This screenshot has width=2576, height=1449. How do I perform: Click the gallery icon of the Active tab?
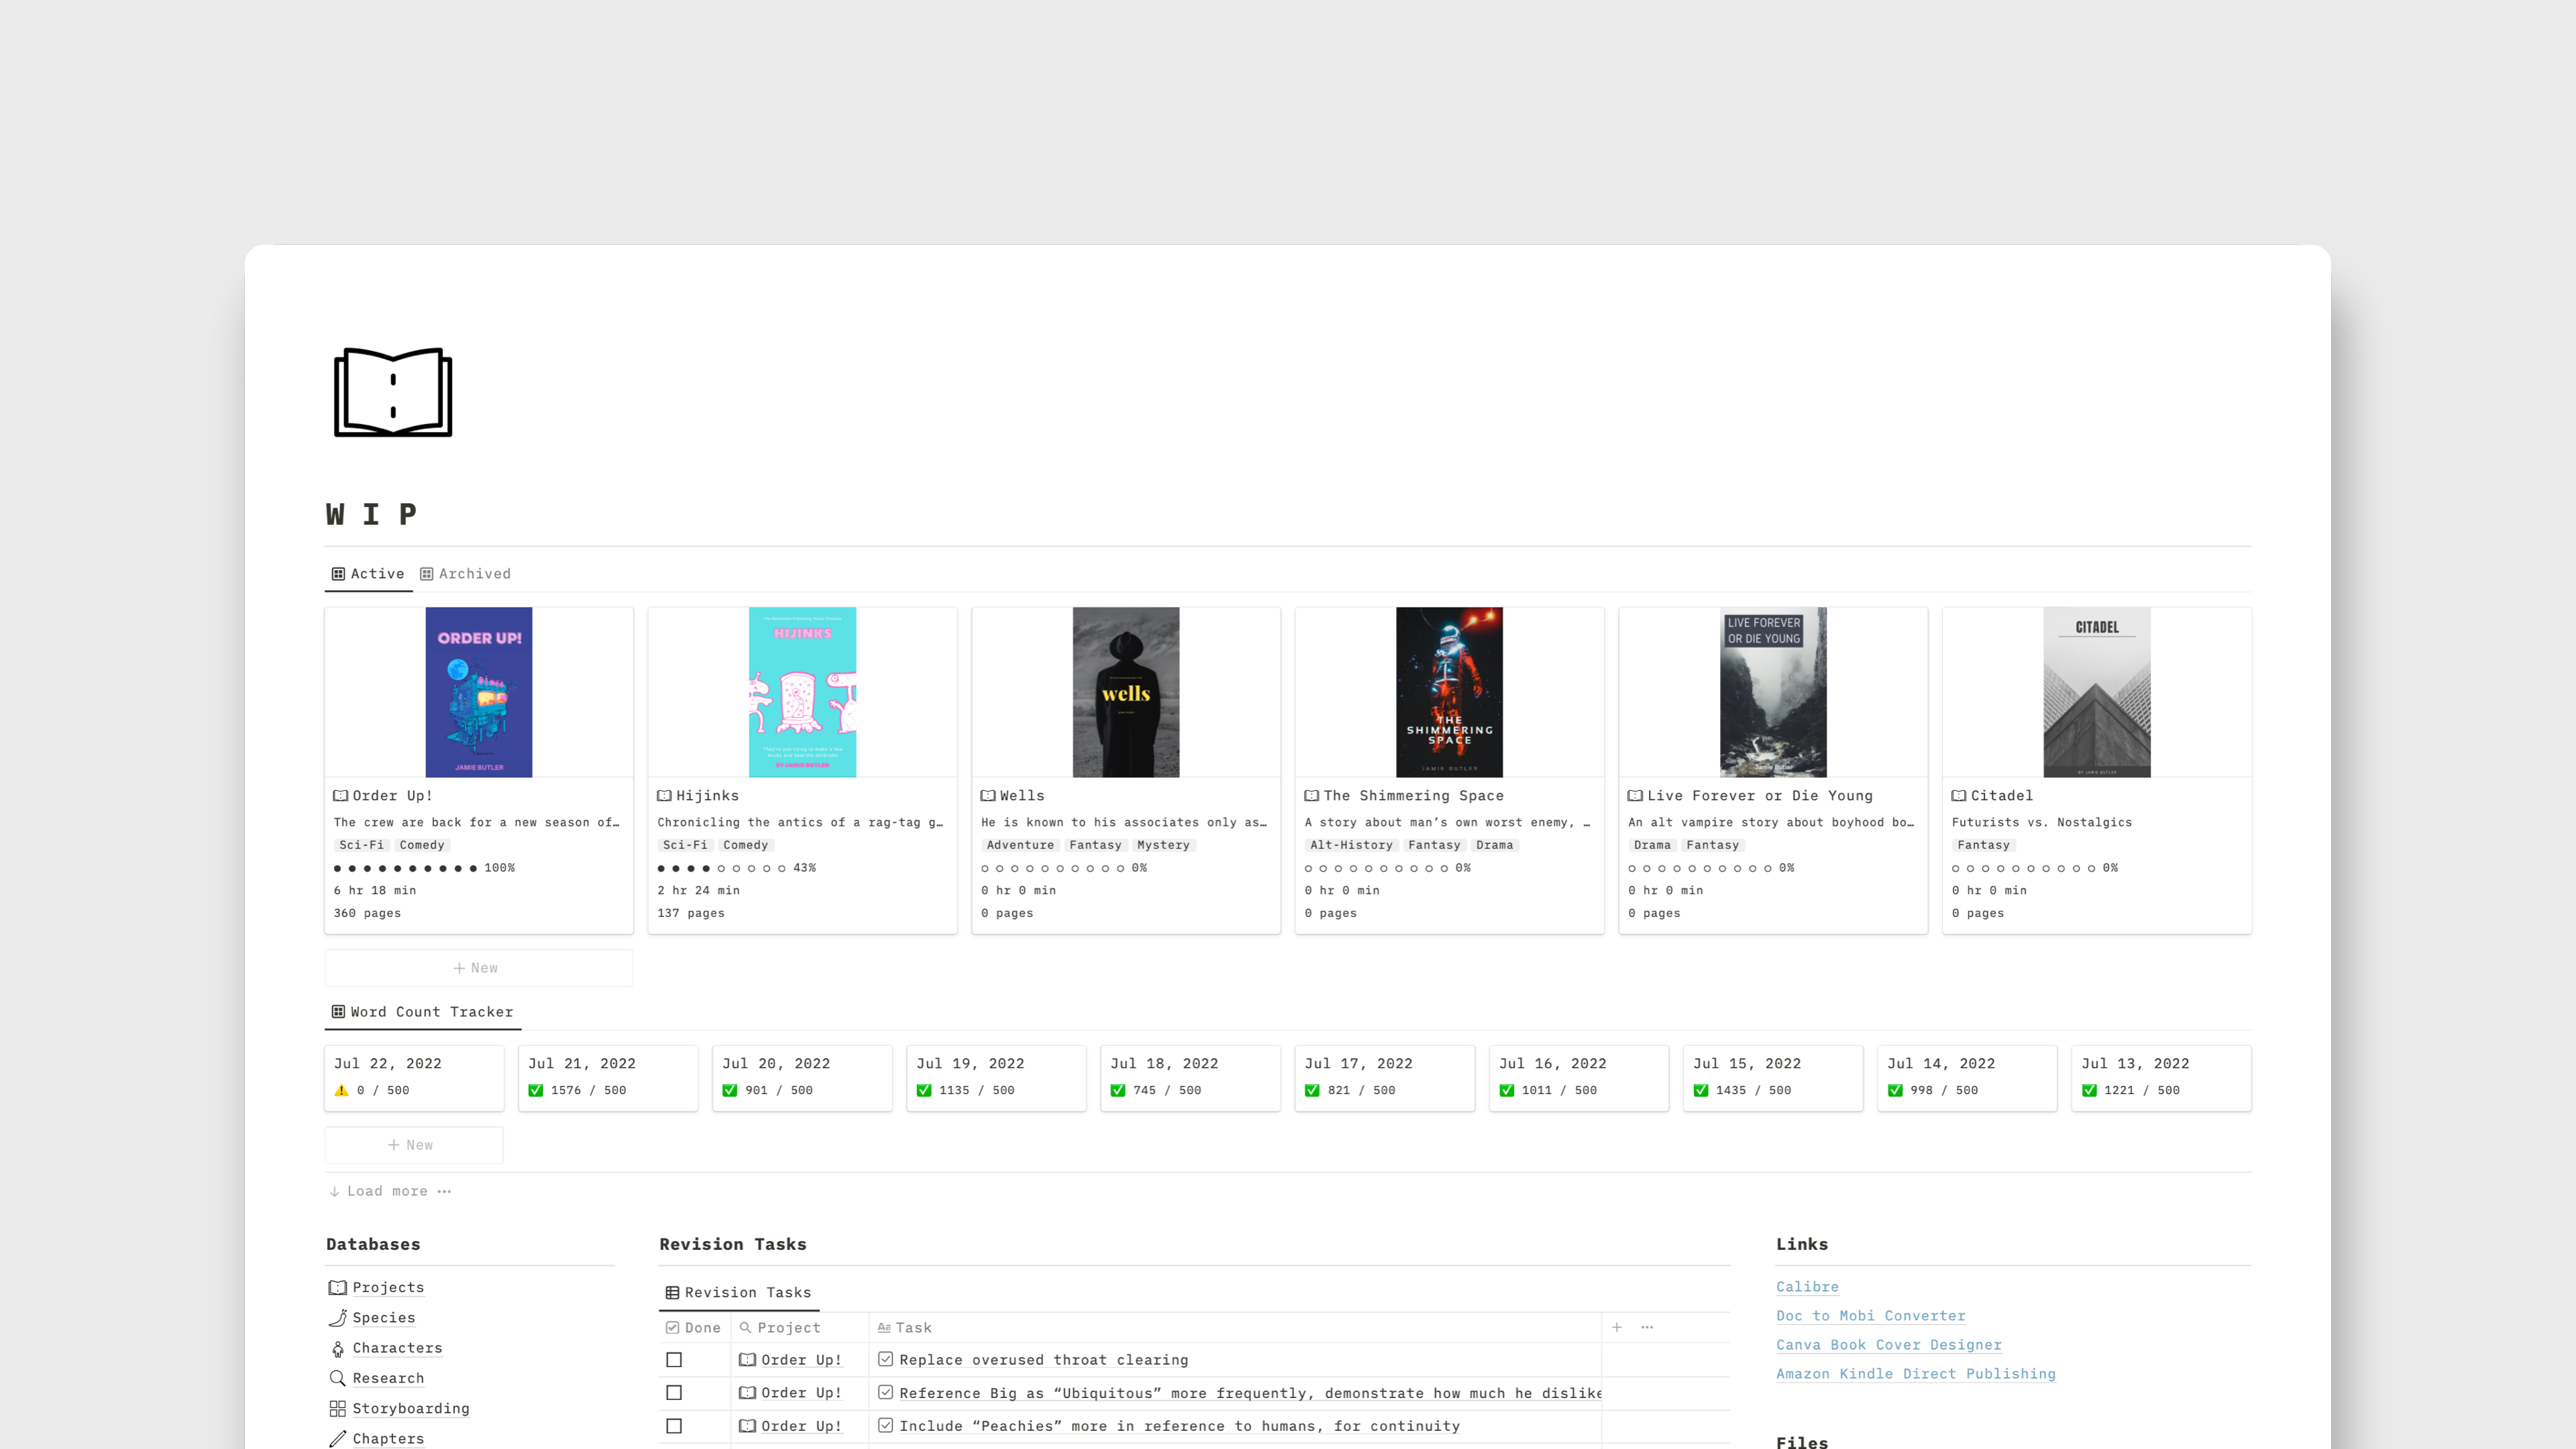tap(338, 573)
